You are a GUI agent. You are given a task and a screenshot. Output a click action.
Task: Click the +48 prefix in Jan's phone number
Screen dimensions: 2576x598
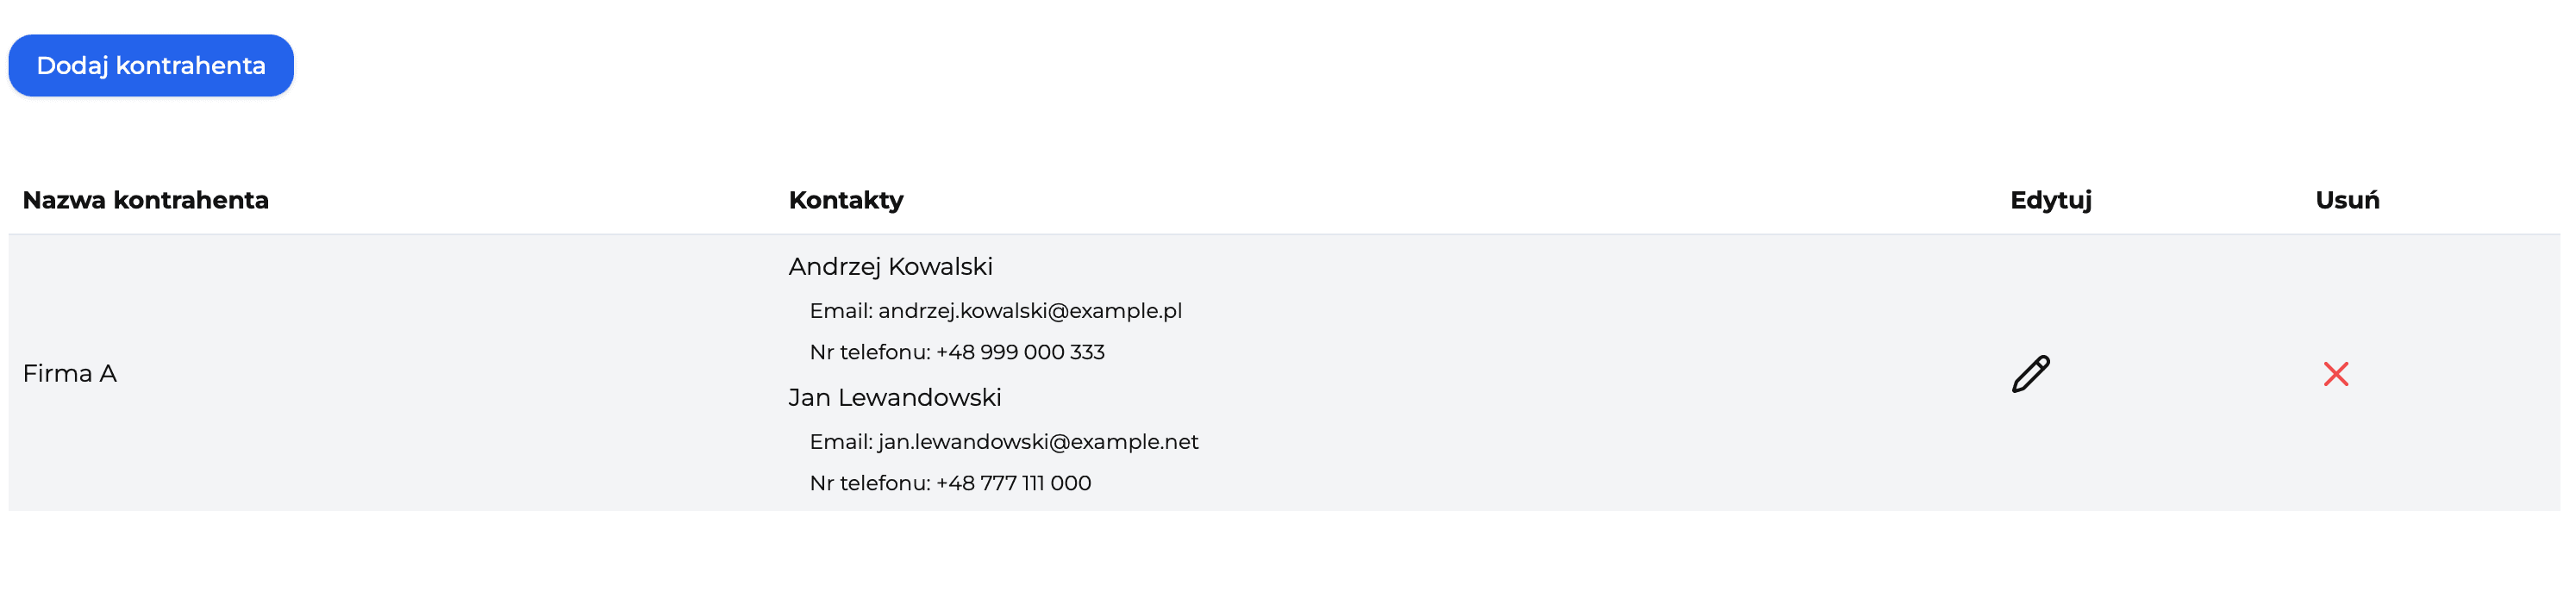(x=954, y=483)
